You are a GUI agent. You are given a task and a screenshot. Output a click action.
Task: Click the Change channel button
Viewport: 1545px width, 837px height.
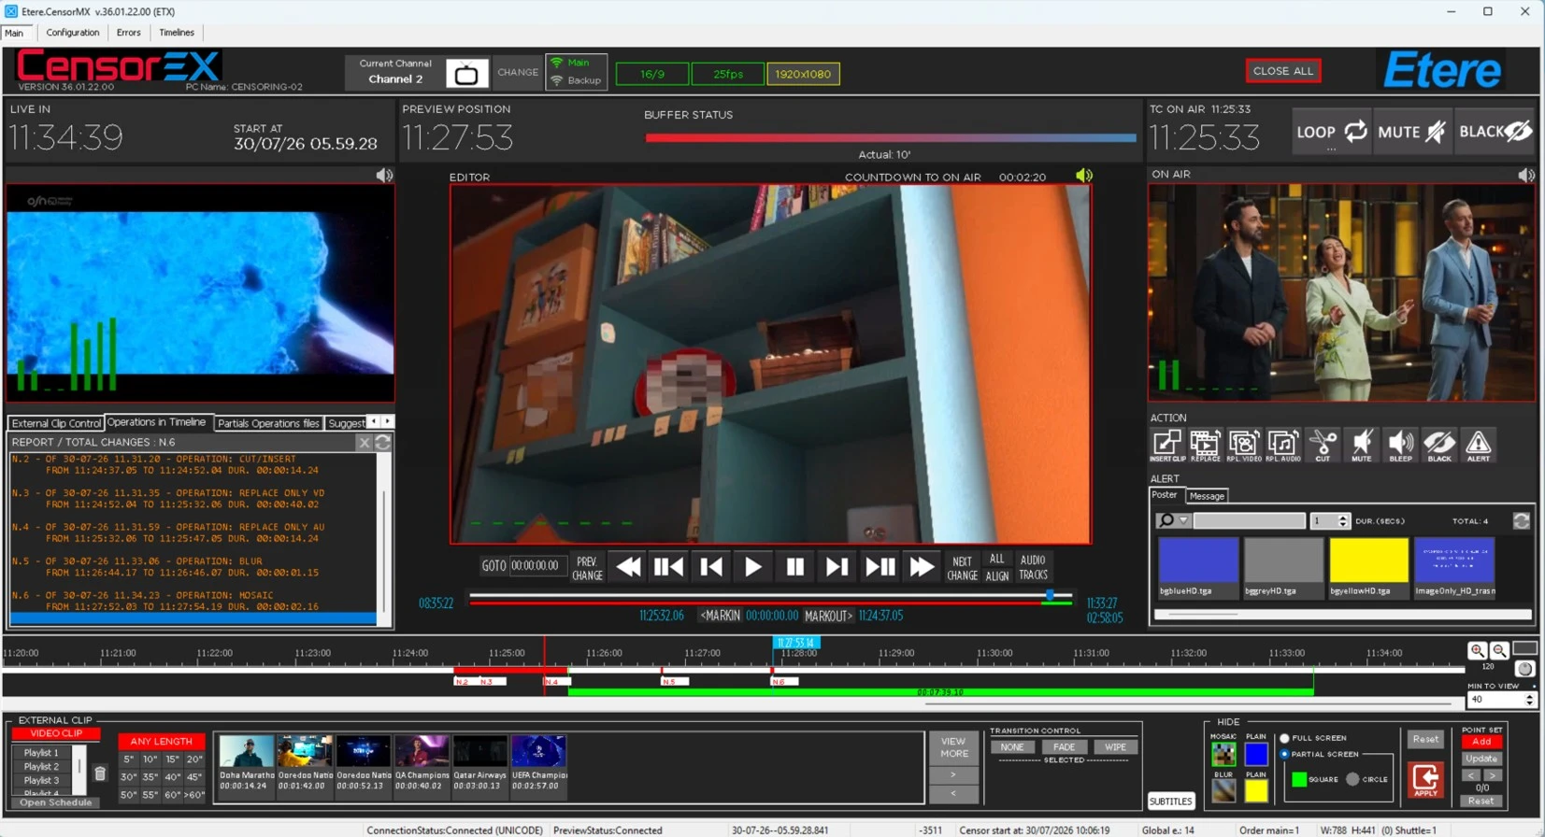518,73
